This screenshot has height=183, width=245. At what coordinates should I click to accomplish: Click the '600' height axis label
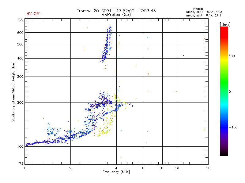tap(20, 33)
